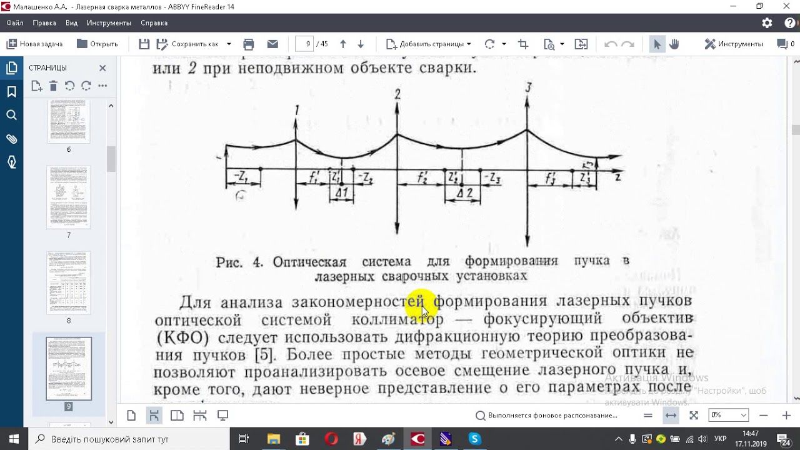Image resolution: width=800 pixels, height=450 pixels.
Task: Select page 7 thumbnail
Action: (x=69, y=197)
